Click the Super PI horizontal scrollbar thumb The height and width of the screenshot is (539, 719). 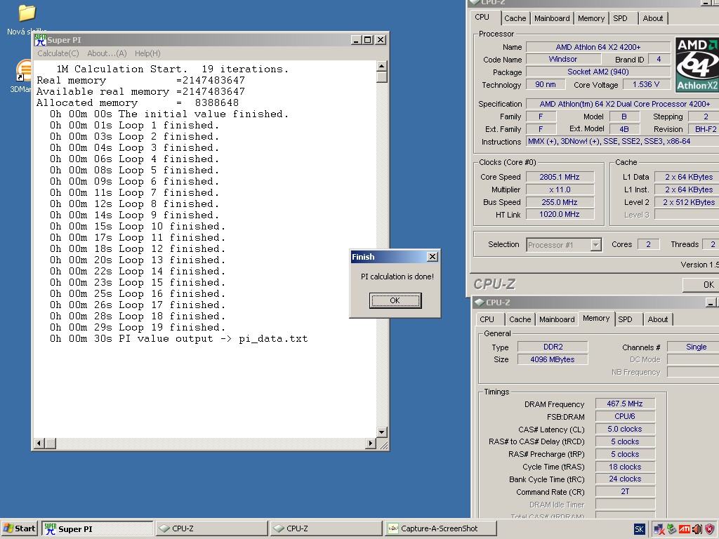[51, 444]
